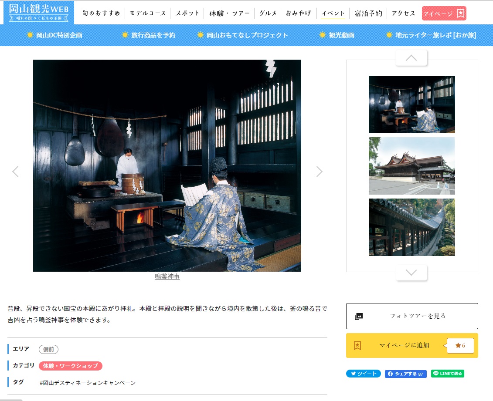
Task: Click the photo gallery icon in フォトツアーを見る
Action: point(358,316)
